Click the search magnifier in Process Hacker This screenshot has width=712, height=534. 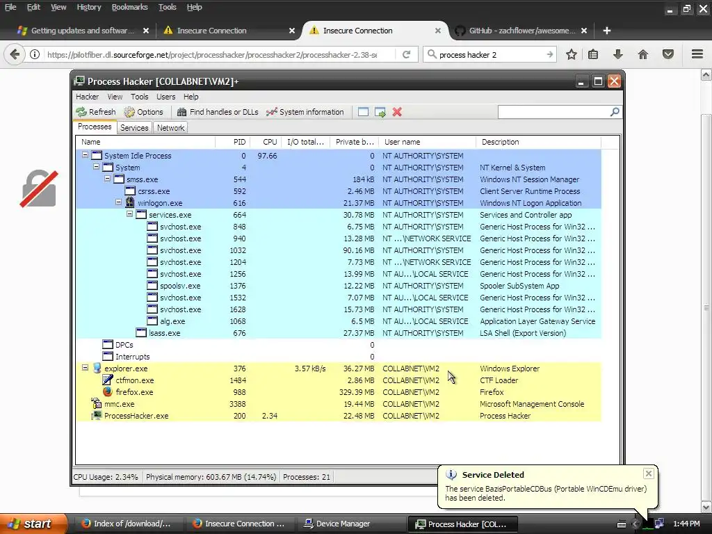coord(615,112)
